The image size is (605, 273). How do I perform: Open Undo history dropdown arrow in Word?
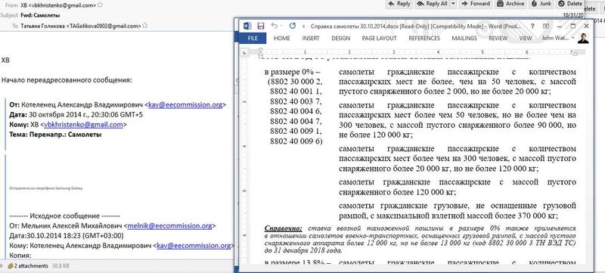click(x=281, y=26)
